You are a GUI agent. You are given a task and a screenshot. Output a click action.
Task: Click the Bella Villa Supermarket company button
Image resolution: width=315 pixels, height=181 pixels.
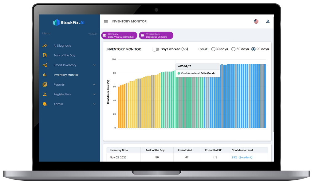pyautogui.click(x=119, y=36)
